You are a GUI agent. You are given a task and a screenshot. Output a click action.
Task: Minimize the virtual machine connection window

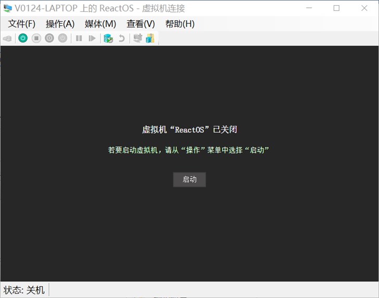point(309,8)
